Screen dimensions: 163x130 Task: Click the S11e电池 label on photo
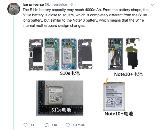coord(61,110)
